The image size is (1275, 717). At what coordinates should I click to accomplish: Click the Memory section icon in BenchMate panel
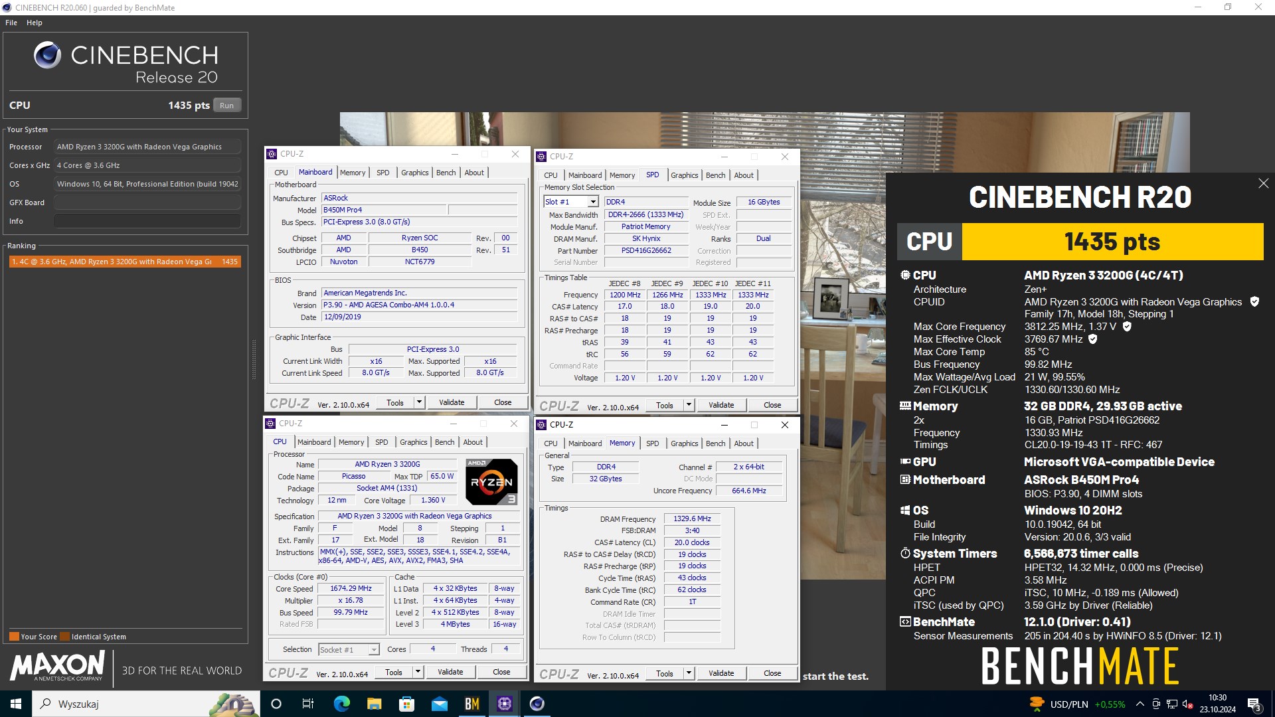pyautogui.click(x=905, y=406)
